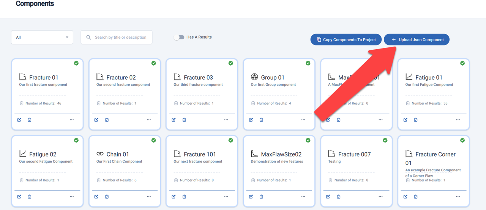Click the edit icon on Chain 01 card
The image size is (486, 210).
(x=96, y=197)
